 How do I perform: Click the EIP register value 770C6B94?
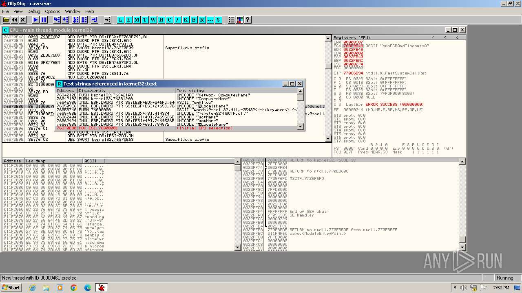pyautogui.click(x=353, y=73)
